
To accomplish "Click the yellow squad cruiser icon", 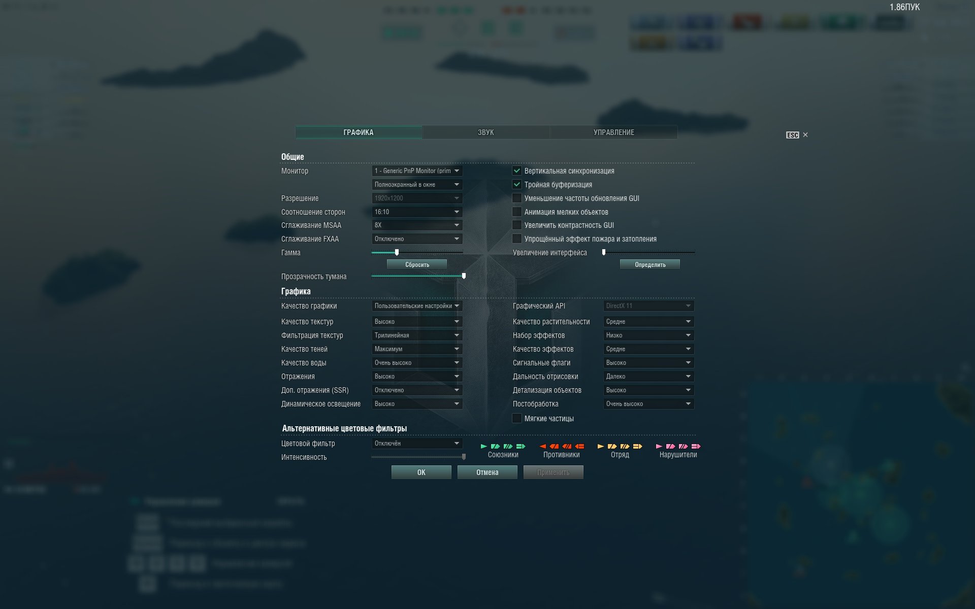I will point(612,447).
